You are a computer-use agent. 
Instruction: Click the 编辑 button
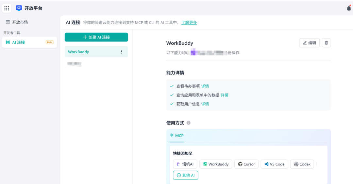[309, 43]
